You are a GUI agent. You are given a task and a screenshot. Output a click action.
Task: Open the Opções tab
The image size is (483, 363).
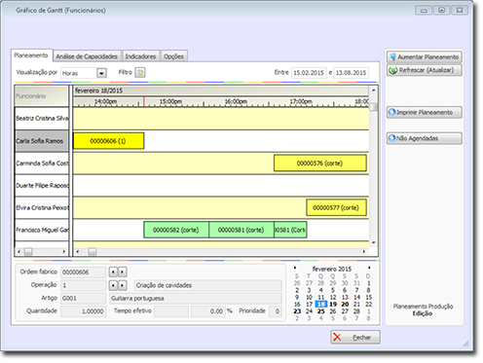point(173,56)
